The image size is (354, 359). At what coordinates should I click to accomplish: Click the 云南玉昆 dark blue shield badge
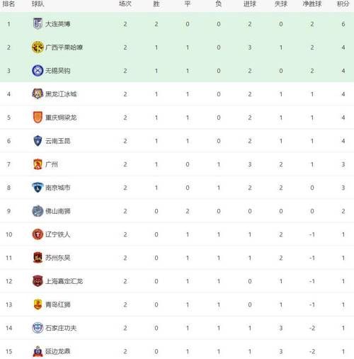coord(38,141)
